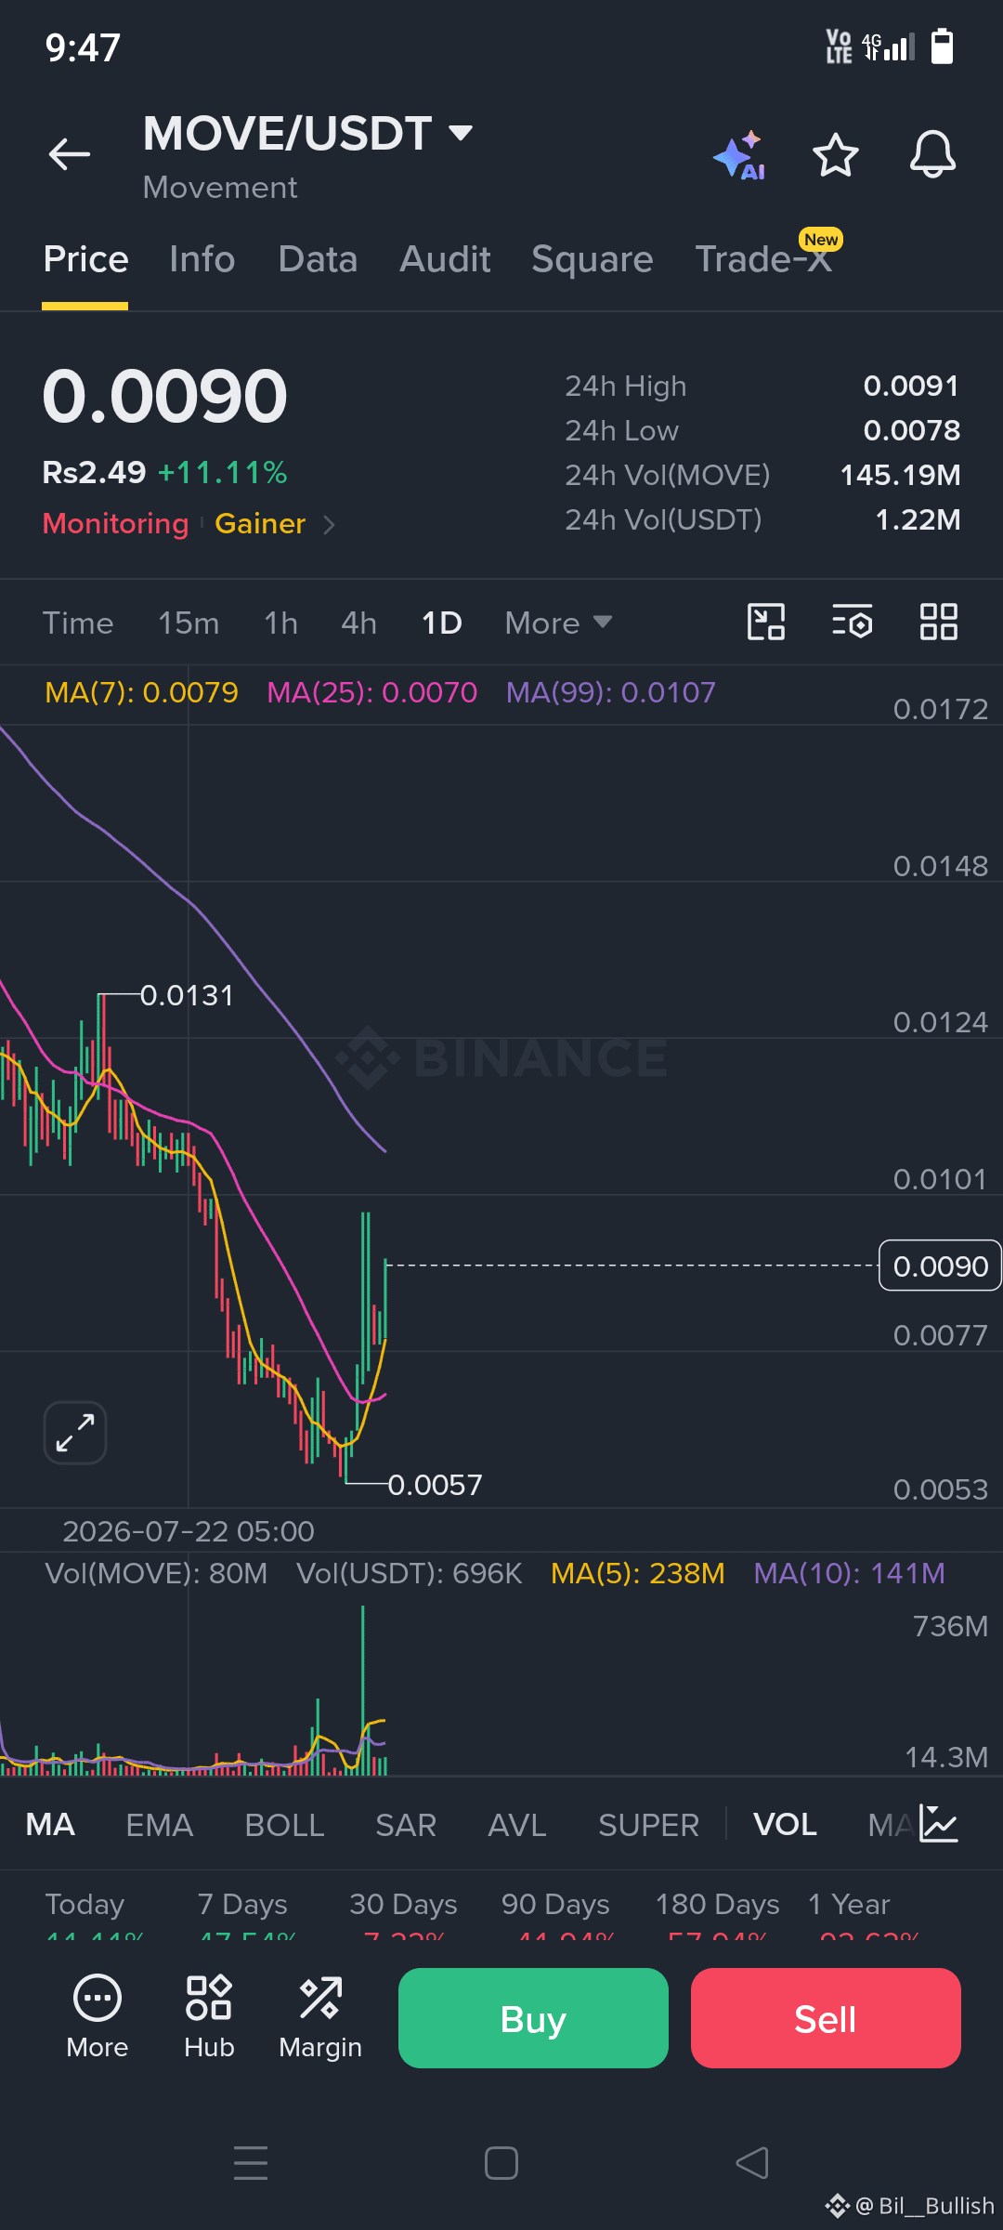This screenshot has width=1003, height=2230.
Task: Switch to the Square tab
Action: (x=592, y=259)
